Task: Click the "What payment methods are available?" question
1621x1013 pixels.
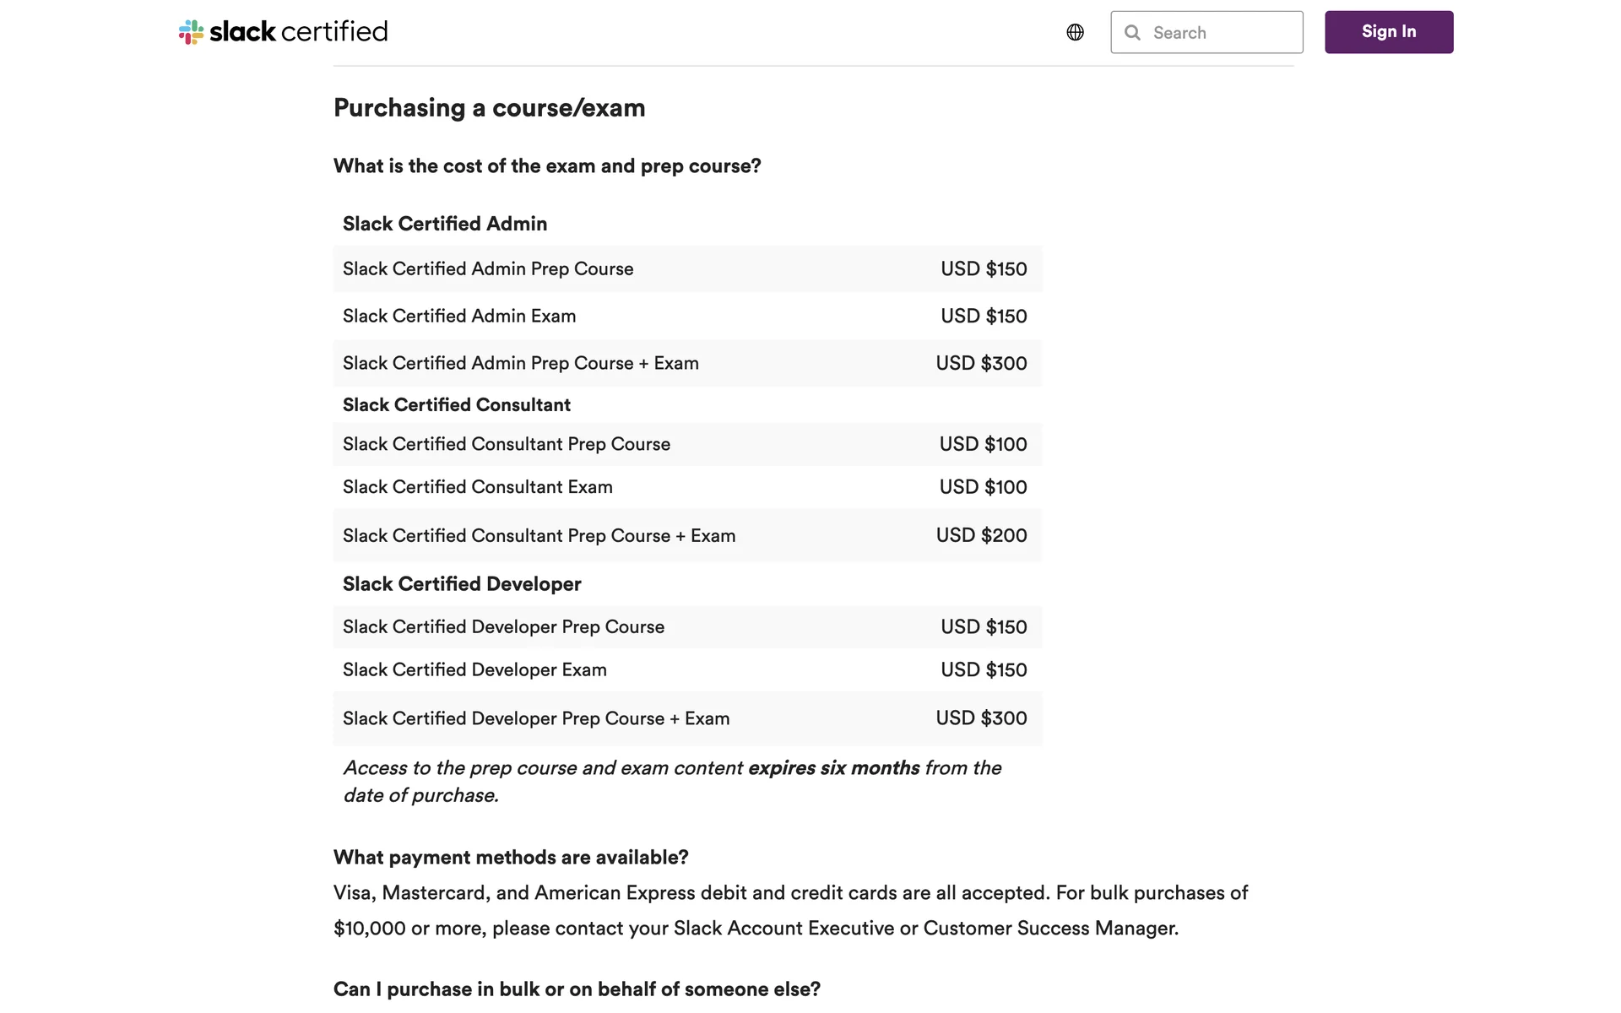Action: (511, 858)
